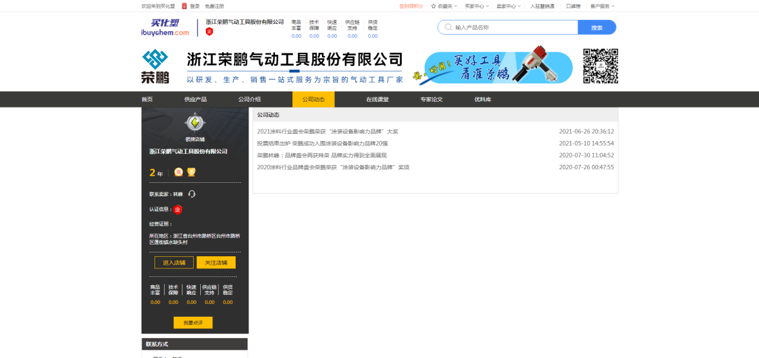The width and height of the screenshot is (759, 358).
Task: Click the blue 搜索 button
Action: tap(597, 28)
